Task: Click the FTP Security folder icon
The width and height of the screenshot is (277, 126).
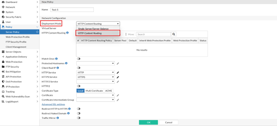Action: tap(3, 67)
